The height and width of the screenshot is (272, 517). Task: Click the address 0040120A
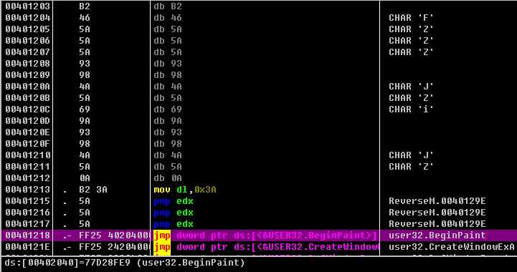click(x=28, y=87)
